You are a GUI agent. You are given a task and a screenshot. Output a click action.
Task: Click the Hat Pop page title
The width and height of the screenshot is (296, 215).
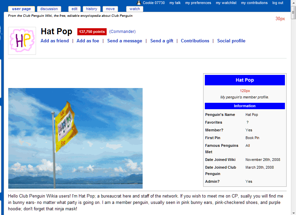(x=57, y=32)
